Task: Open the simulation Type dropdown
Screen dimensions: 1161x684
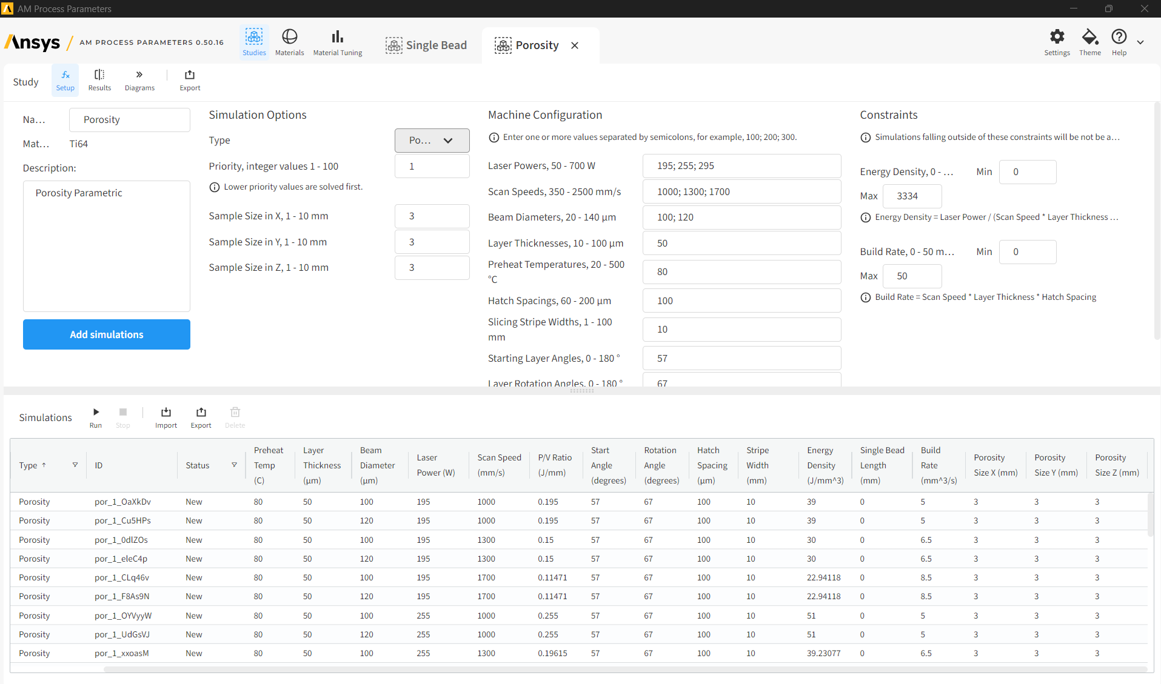Action: click(x=432, y=141)
